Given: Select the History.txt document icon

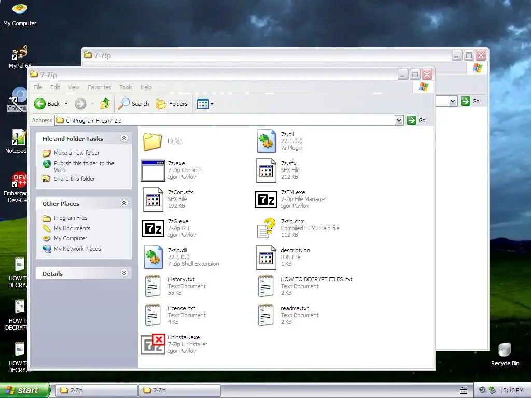Looking at the screenshot, I should pos(153,286).
